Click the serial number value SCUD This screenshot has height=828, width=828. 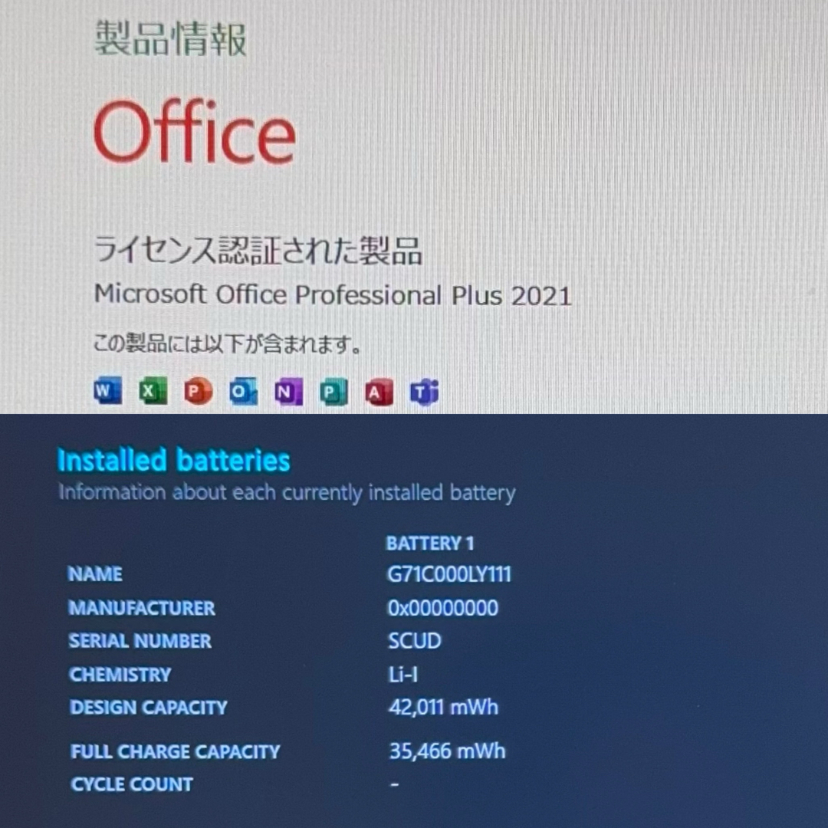click(415, 640)
